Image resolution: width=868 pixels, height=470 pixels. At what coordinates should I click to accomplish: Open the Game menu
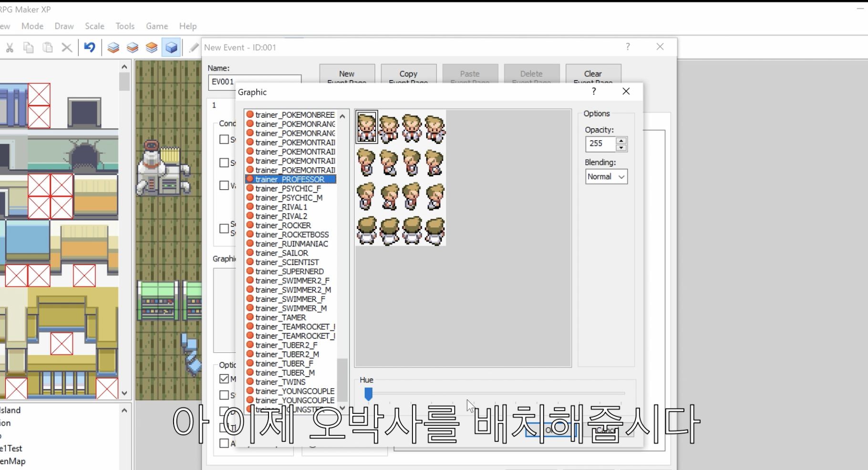[157, 26]
